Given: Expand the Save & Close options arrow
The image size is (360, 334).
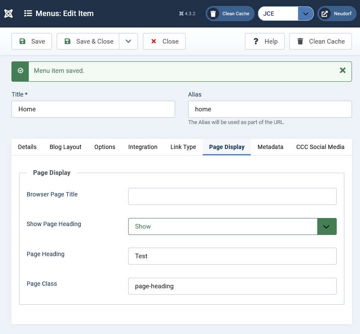Looking at the screenshot, I should point(128,41).
